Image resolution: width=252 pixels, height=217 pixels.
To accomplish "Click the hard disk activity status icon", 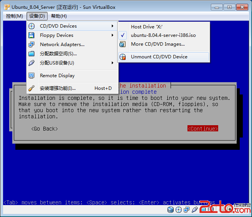I will click(x=171, y=210).
